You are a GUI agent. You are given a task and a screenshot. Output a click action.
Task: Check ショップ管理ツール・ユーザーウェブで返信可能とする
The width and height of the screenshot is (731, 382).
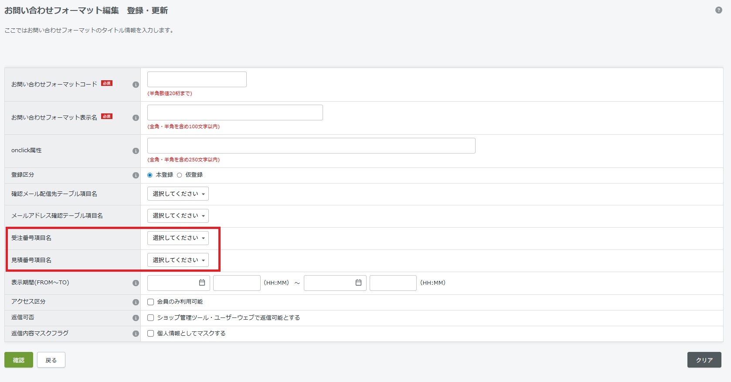coord(151,318)
